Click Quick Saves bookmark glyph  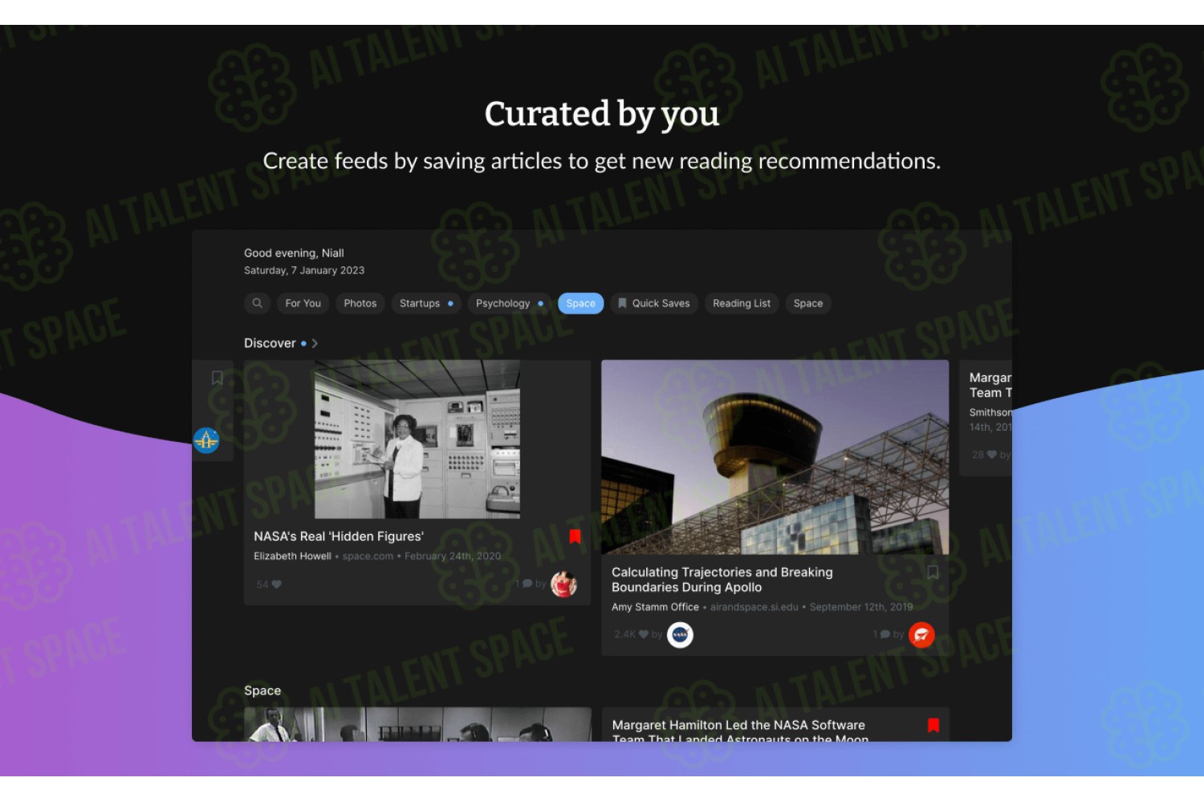coord(622,303)
